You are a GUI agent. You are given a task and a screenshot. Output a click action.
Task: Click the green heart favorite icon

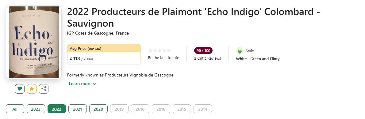[20, 89]
